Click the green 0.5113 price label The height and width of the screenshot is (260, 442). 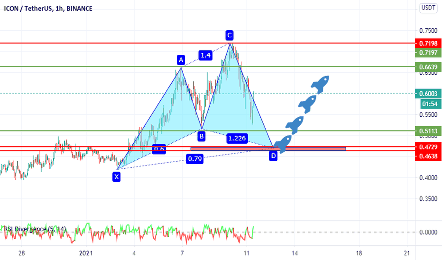pyautogui.click(x=428, y=131)
